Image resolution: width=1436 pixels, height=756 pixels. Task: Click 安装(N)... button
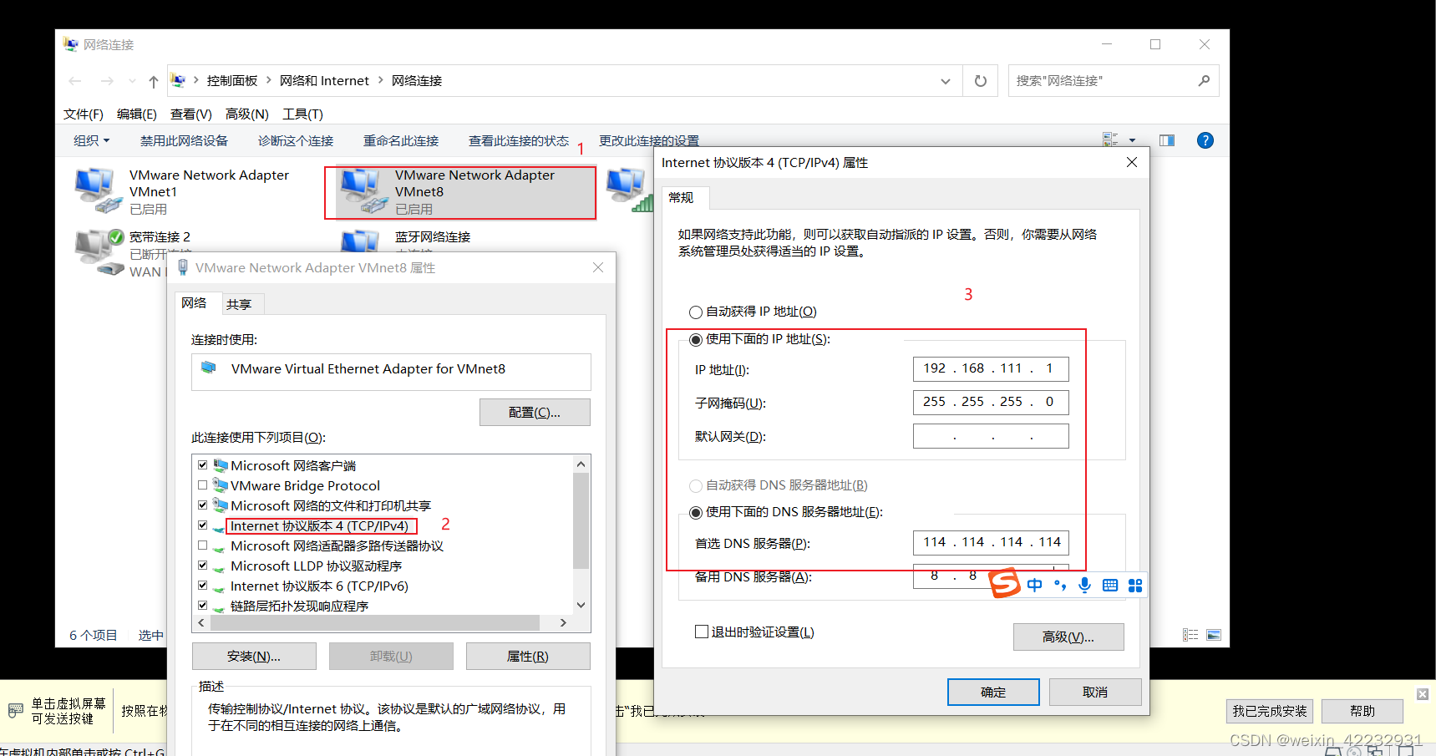pos(254,656)
